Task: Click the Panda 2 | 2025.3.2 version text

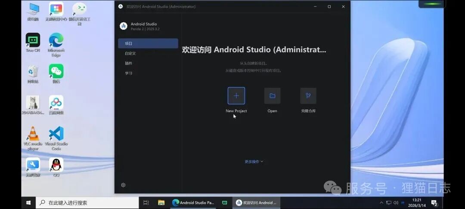Action: coord(146,29)
